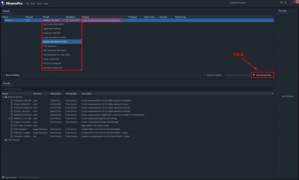Switch to the Preview tab
This screenshot has height=180, width=299.
[x=283, y=11]
